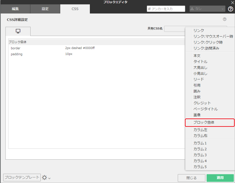
Task: Open the なし dropdown in the header
Action: click(207, 9)
